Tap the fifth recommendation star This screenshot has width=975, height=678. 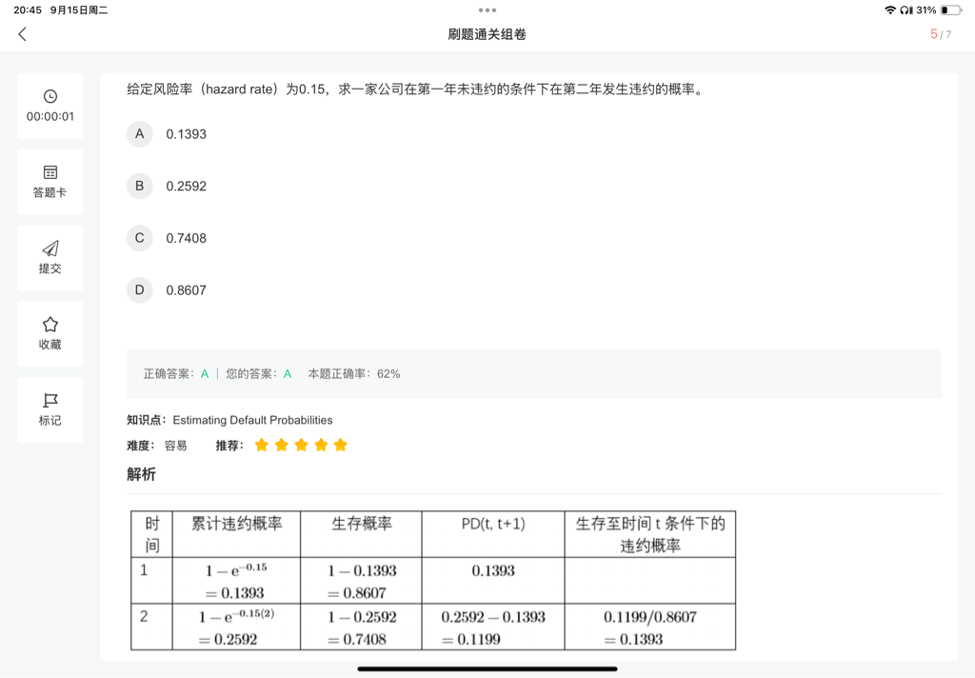point(340,445)
